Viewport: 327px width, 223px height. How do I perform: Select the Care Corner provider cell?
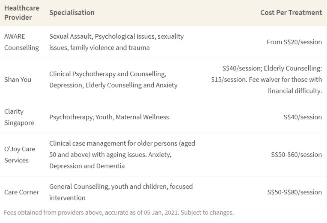[22, 192]
